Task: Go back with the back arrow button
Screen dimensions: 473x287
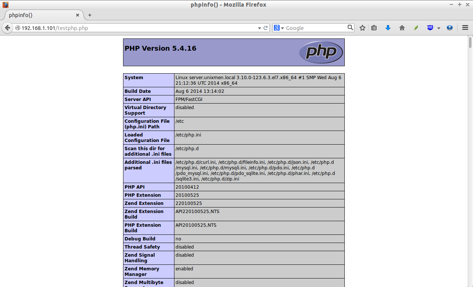Action: point(7,28)
